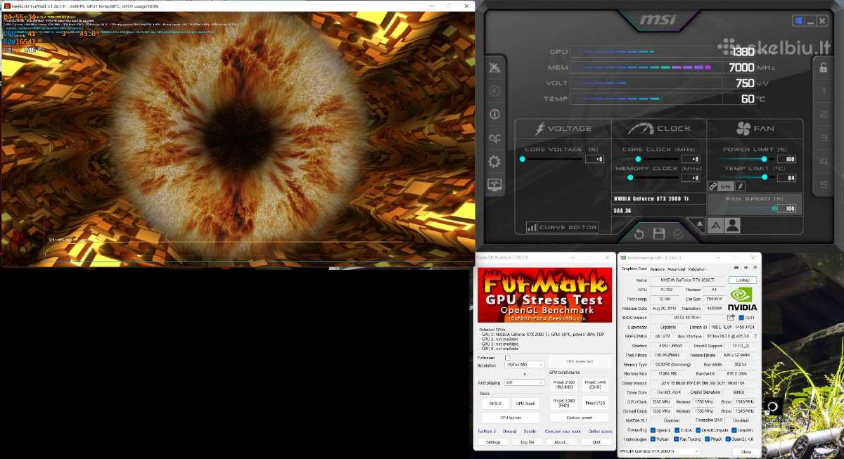Switch to the Sensors tab in GPU-Z
The width and height of the screenshot is (844, 459).
click(657, 269)
